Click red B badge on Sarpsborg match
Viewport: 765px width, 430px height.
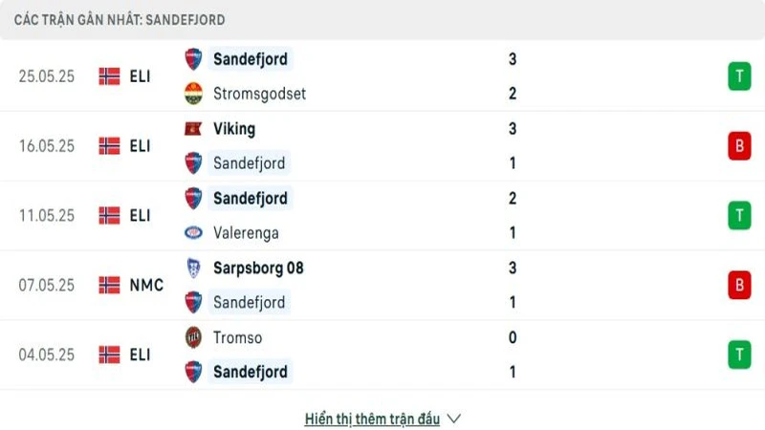(x=738, y=285)
